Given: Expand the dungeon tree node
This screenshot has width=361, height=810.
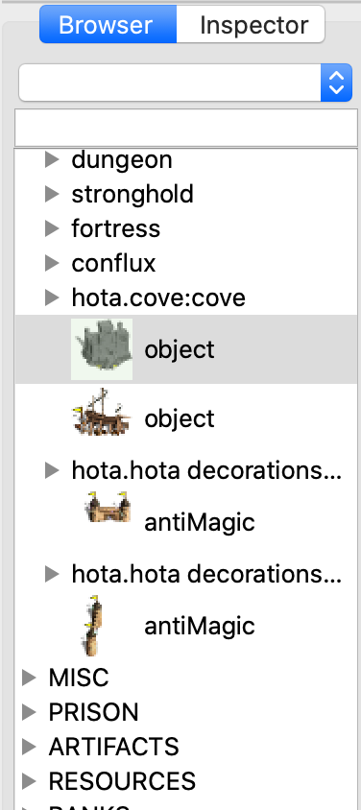Looking at the screenshot, I should 52,159.
